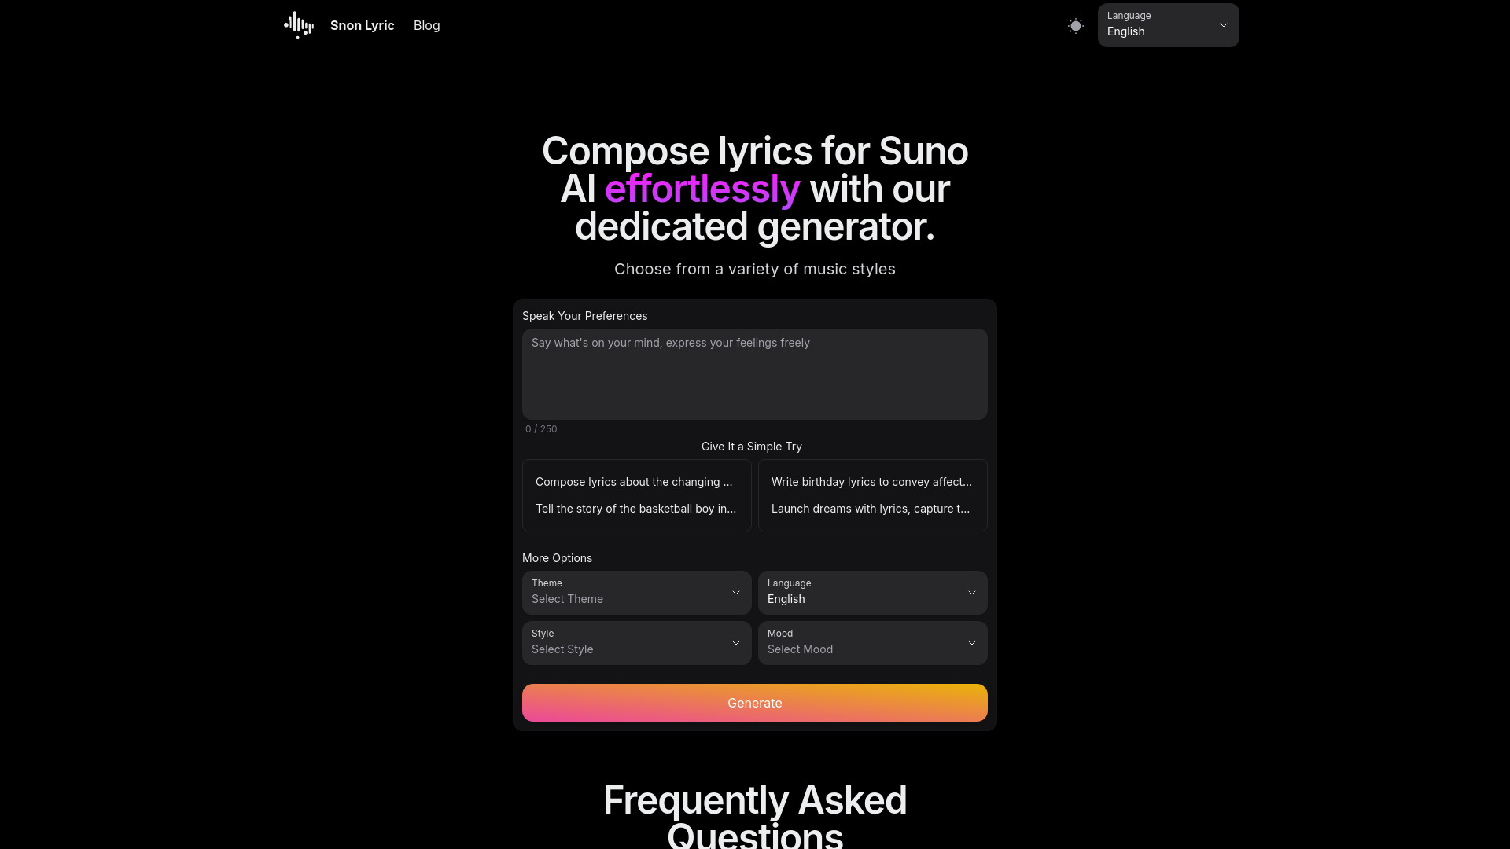Select the top-right Language dropdown

pyautogui.click(x=1168, y=25)
